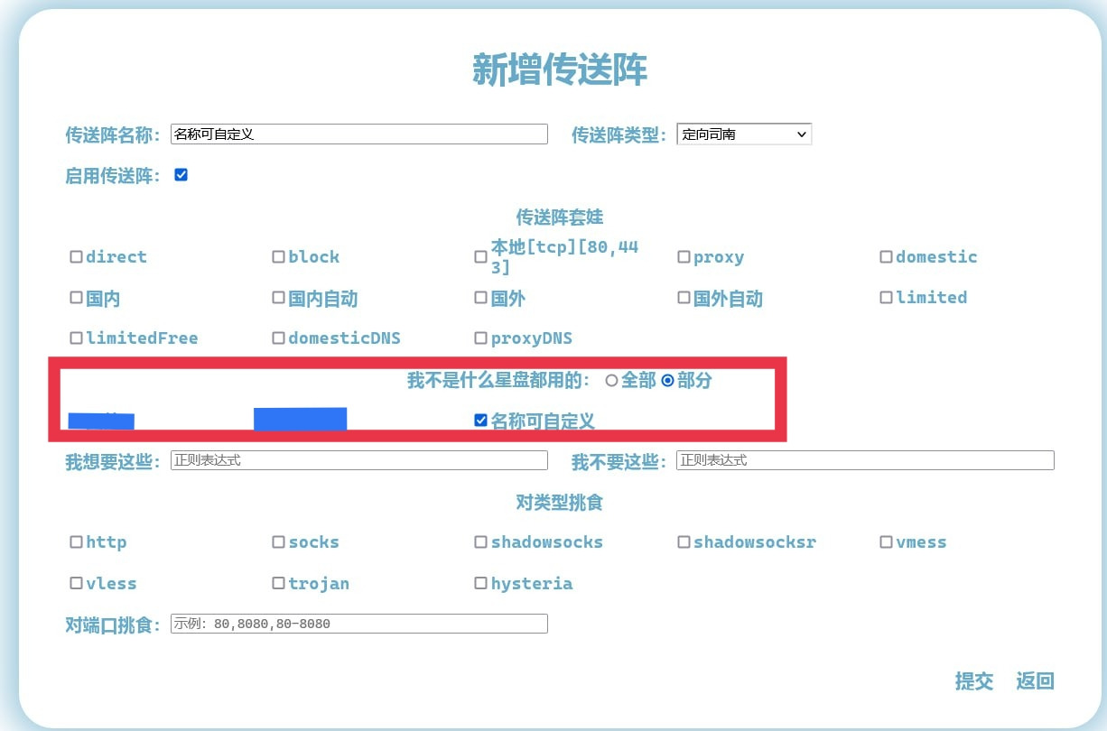The image size is (1107, 731).
Task: Check the 国外自动 option
Action: [x=684, y=298]
